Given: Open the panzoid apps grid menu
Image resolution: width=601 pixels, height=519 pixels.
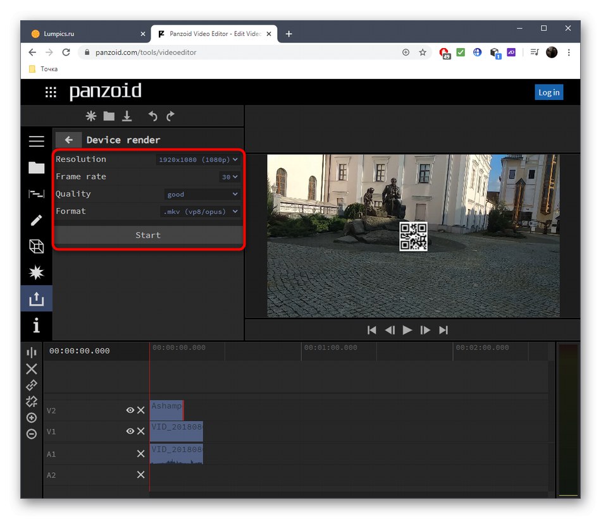Looking at the screenshot, I should click(51, 92).
